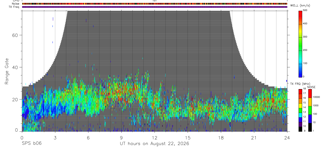Click the 500 label on width scale
The height and width of the screenshot is (149, 323).
(305, 10)
